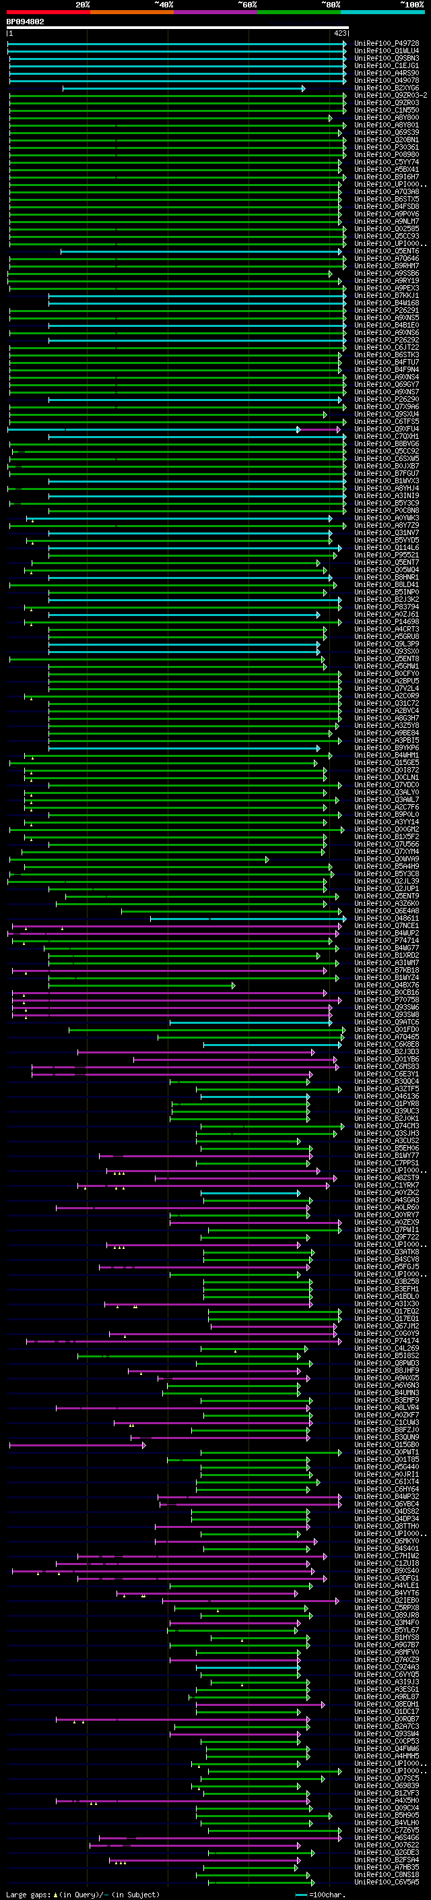Select the UniRef100_A8Y801 label
The width and height of the screenshot is (431, 1900).
387,125
